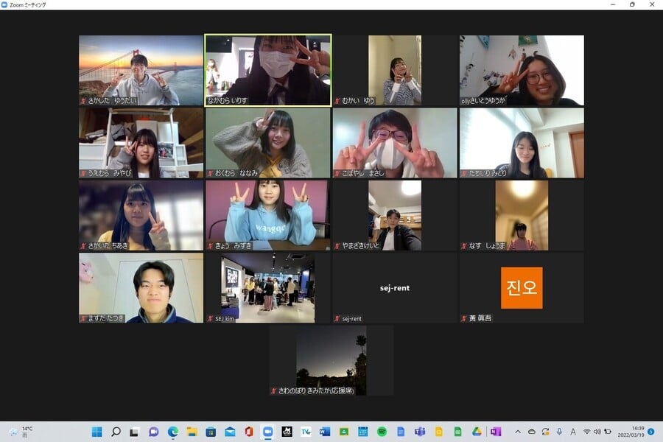663x442 pixels.
Task: Open File Explorer from the taskbar
Action: click(192, 432)
